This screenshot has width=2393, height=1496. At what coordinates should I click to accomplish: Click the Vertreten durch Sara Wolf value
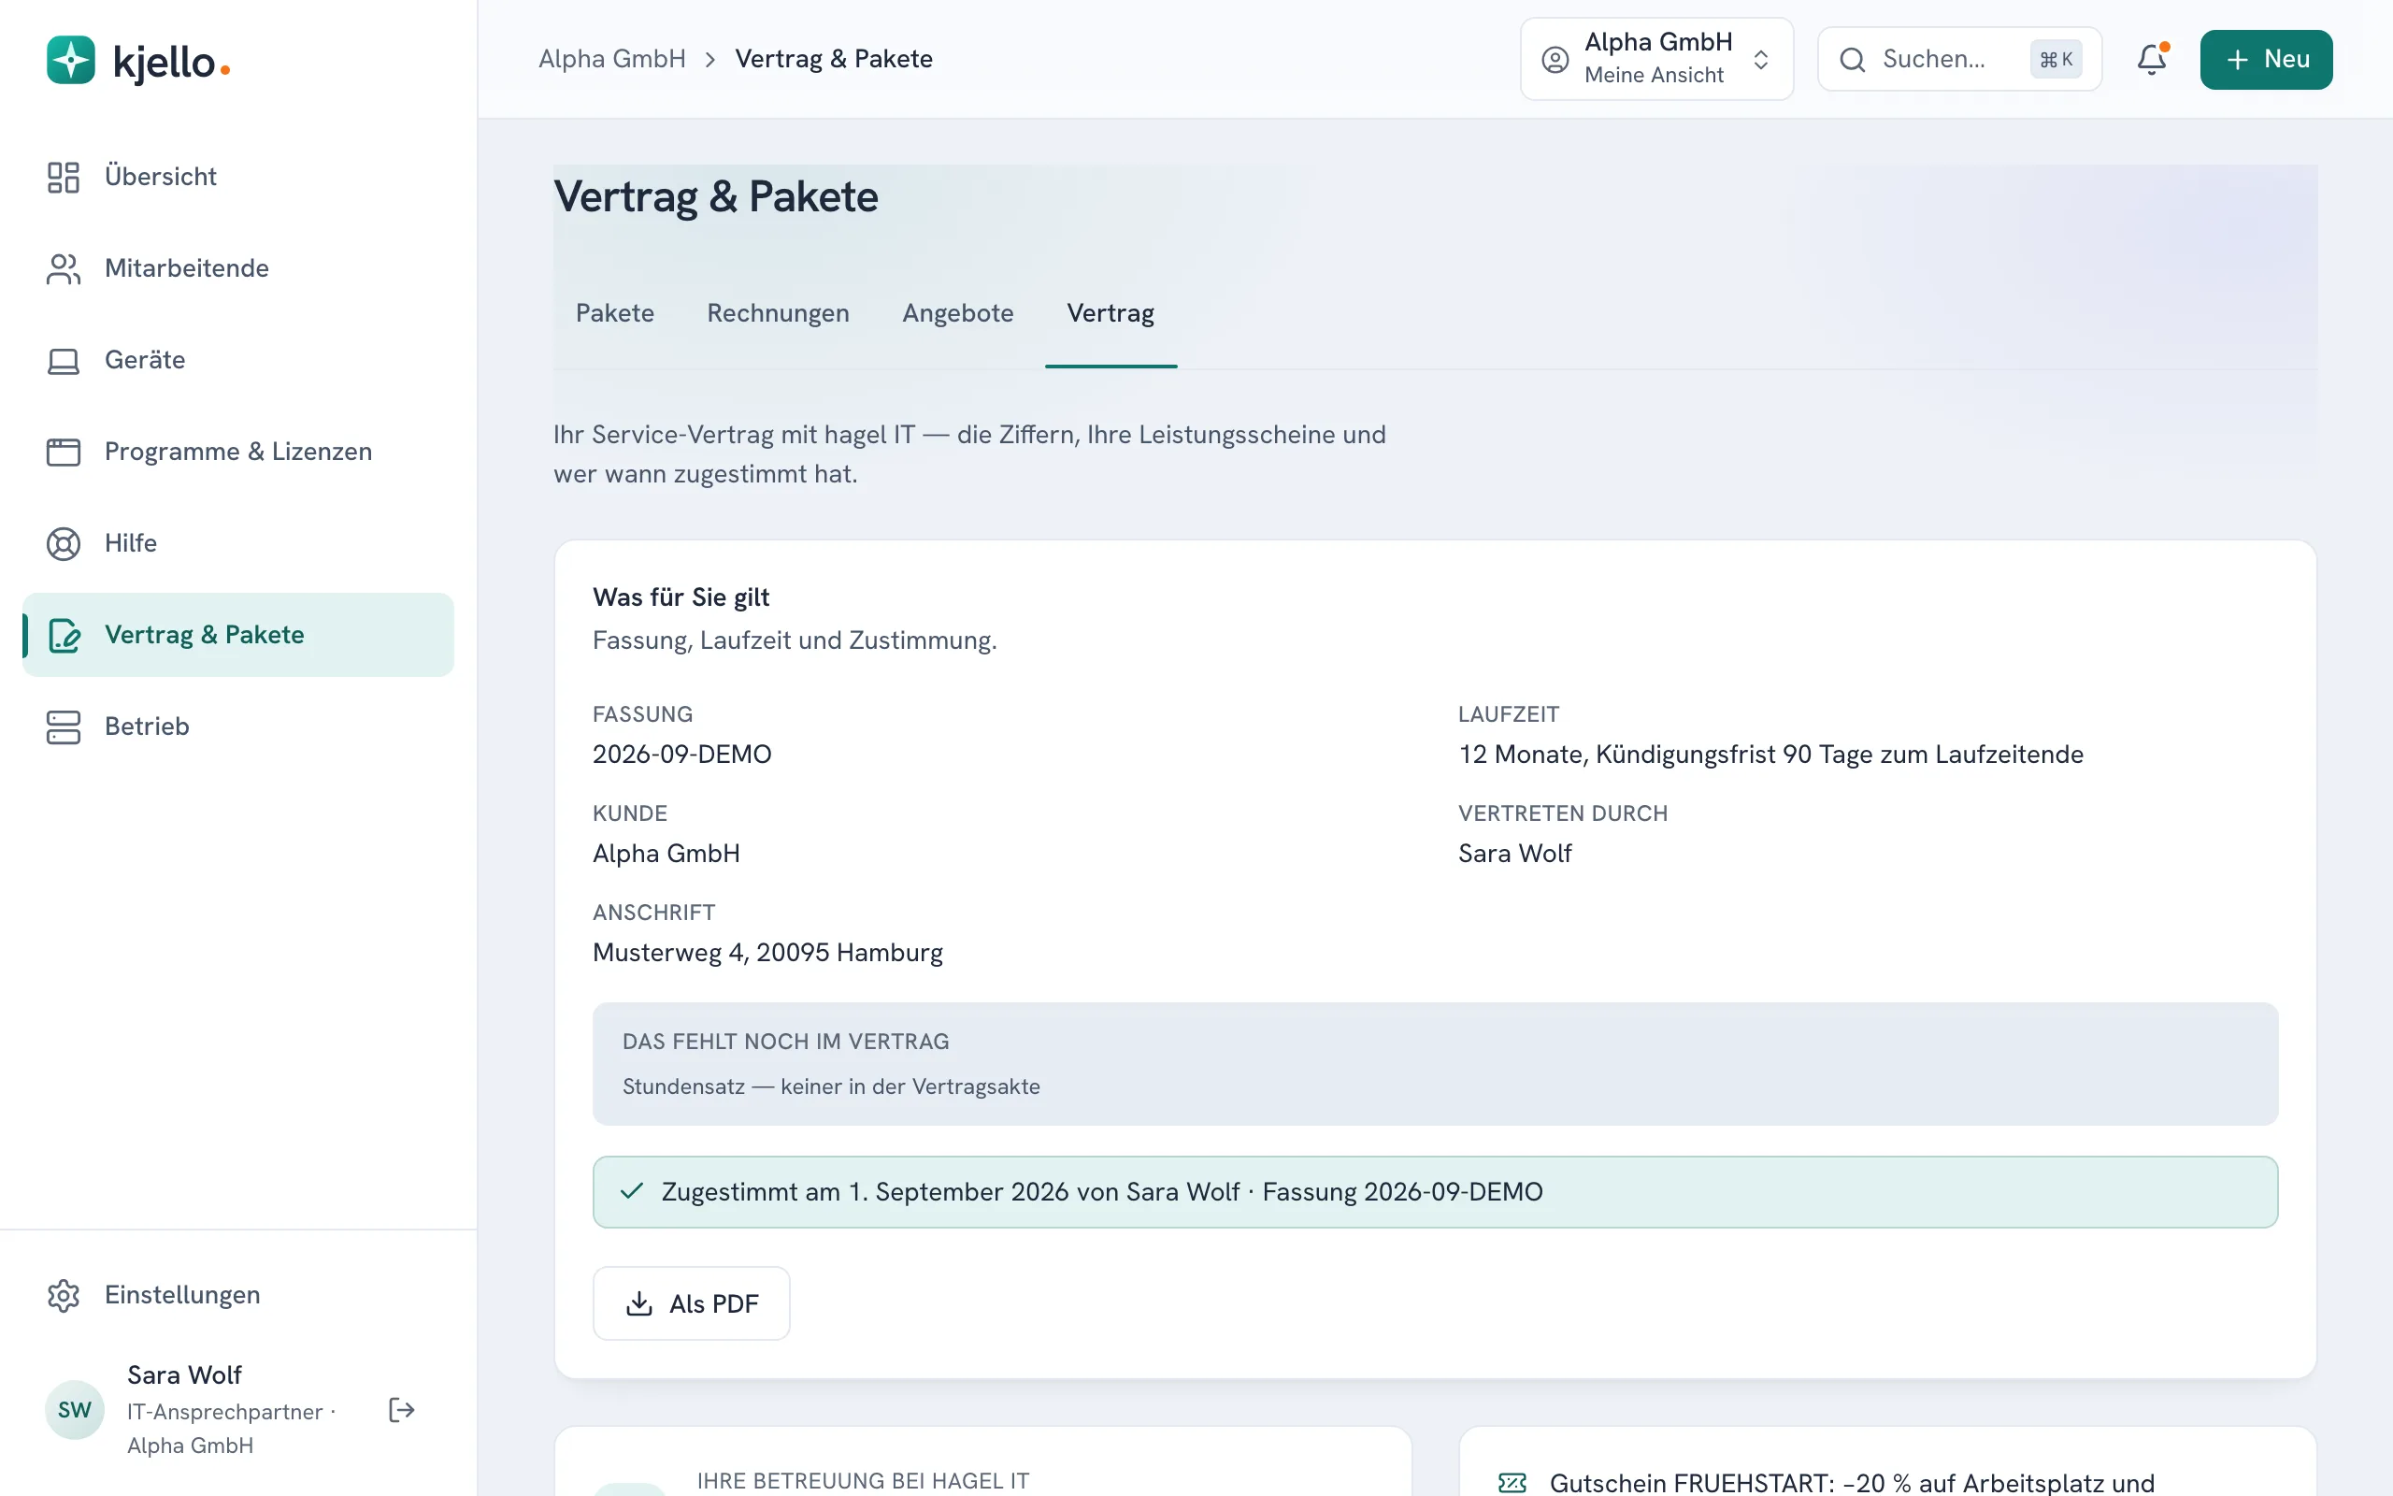point(1514,853)
